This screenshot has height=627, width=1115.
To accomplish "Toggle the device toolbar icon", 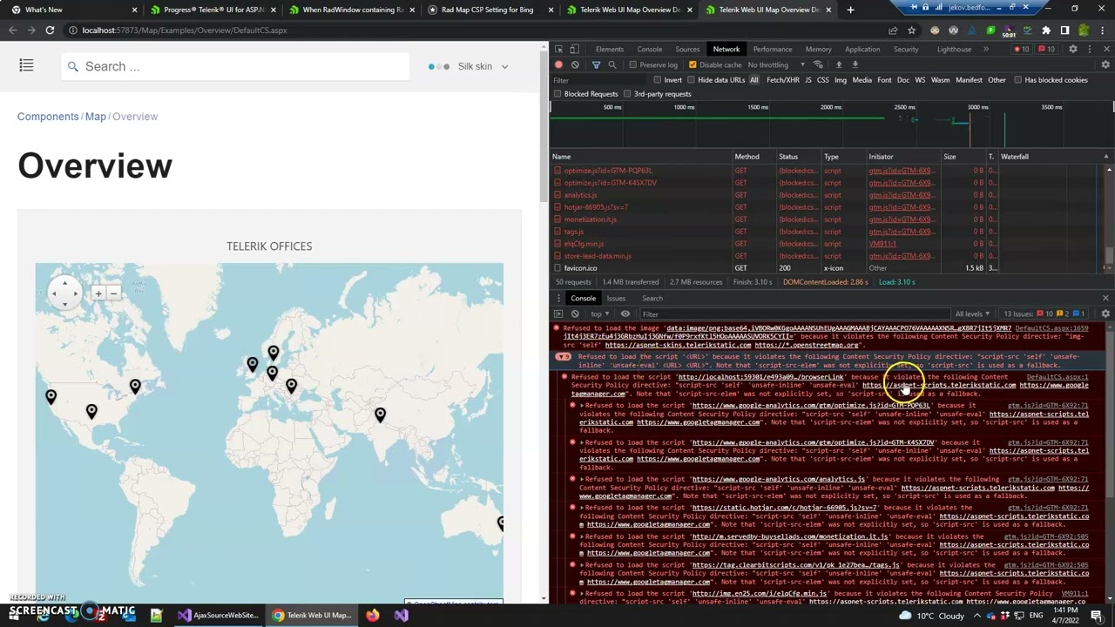I will [x=577, y=50].
